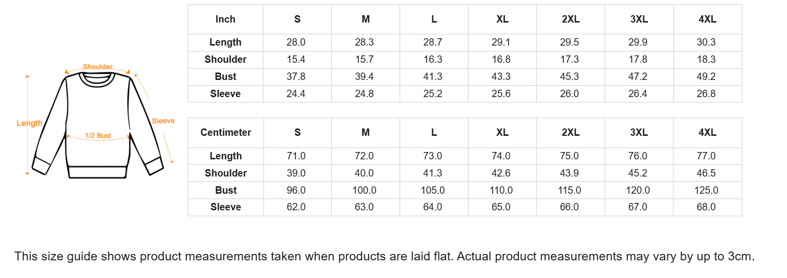The image size is (787, 278).
Task: Click the size guide disclaimer text
Action: (x=384, y=256)
